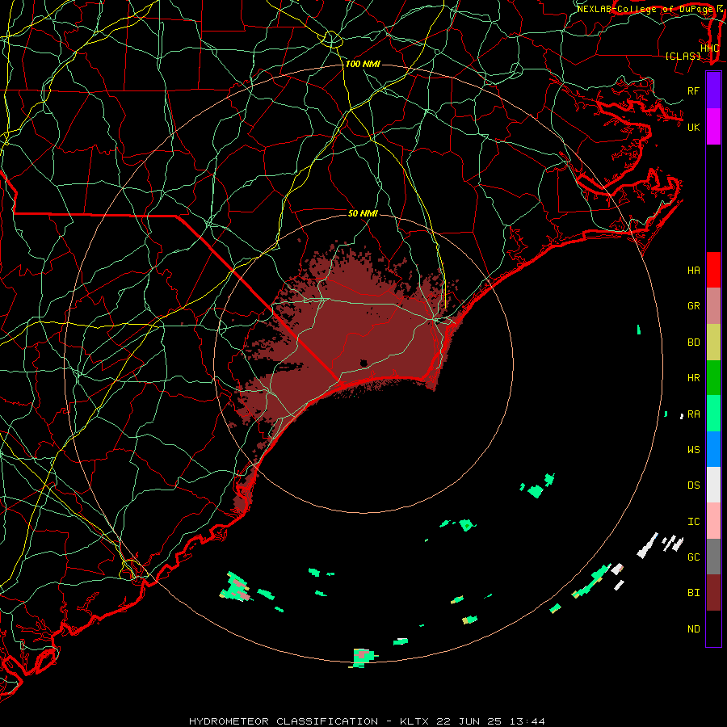727x727 pixels.
Task: Click the 'WS' legend label
Action: (x=694, y=450)
